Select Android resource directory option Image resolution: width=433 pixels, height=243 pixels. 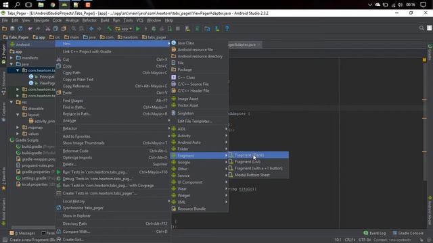coord(200,56)
